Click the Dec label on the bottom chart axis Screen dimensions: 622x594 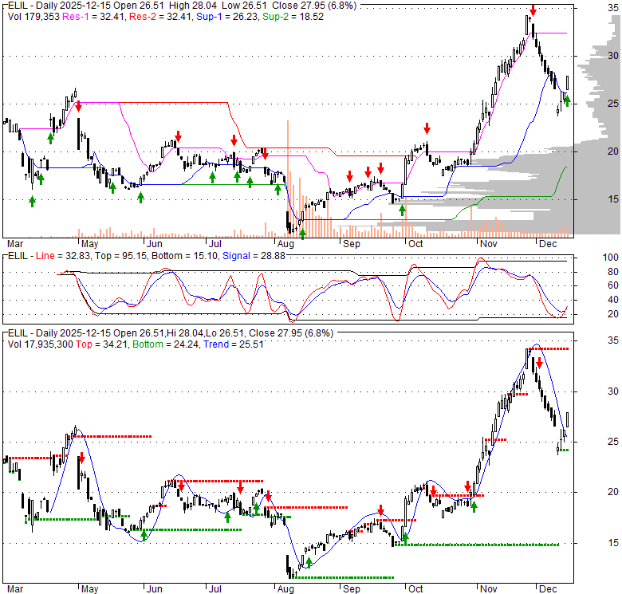point(548,589)
